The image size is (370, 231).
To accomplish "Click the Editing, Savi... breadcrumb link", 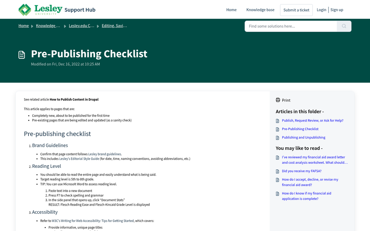I will (x=114, y=26).
